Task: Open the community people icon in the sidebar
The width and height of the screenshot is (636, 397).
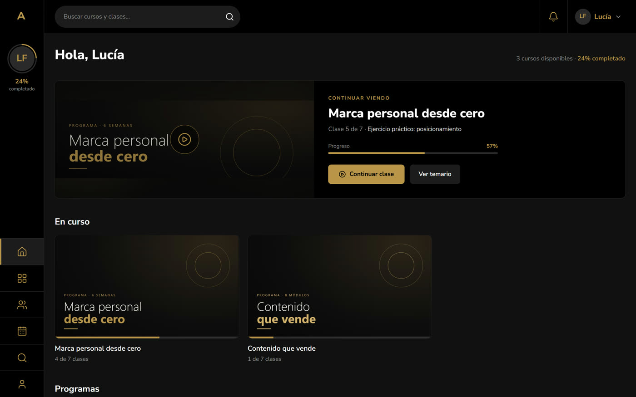Action: click(22, 305)
